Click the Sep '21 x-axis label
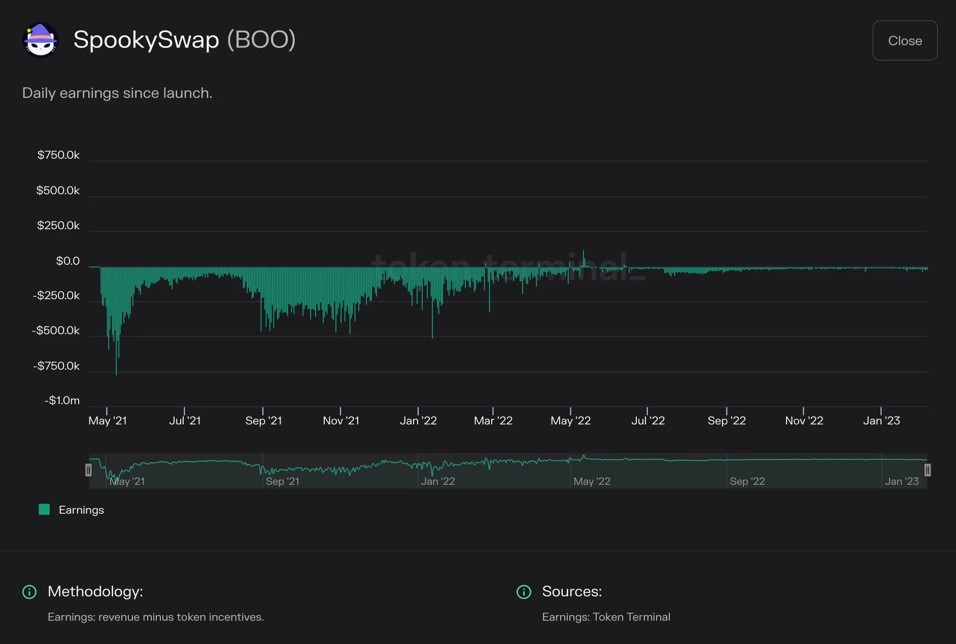Screen dimensions: 956x644 tap(263, 421)
